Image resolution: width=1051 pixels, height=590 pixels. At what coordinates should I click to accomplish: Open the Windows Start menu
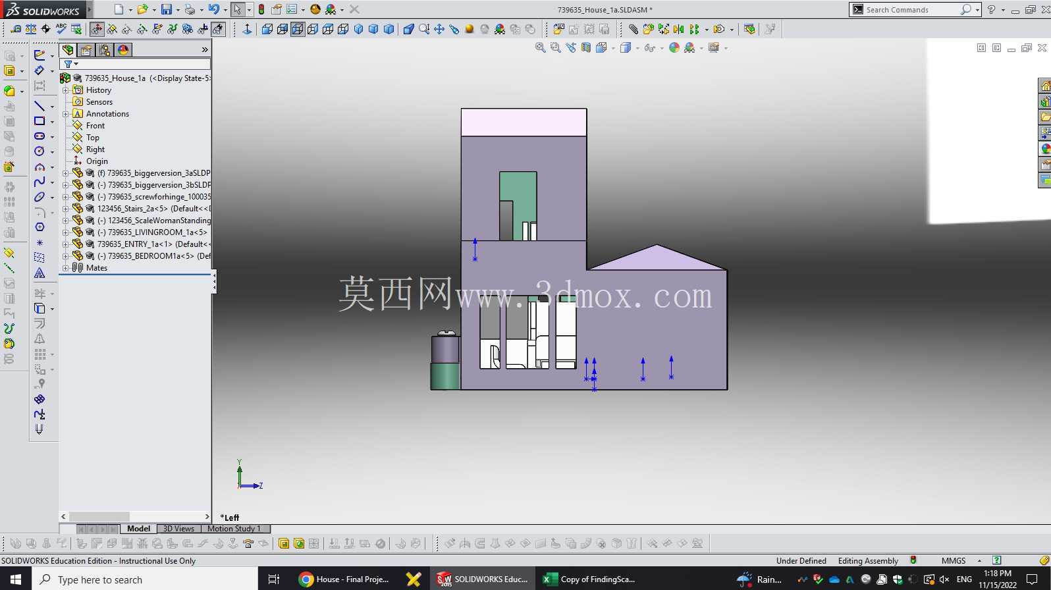pyautogui.click(x=16, y=579)
